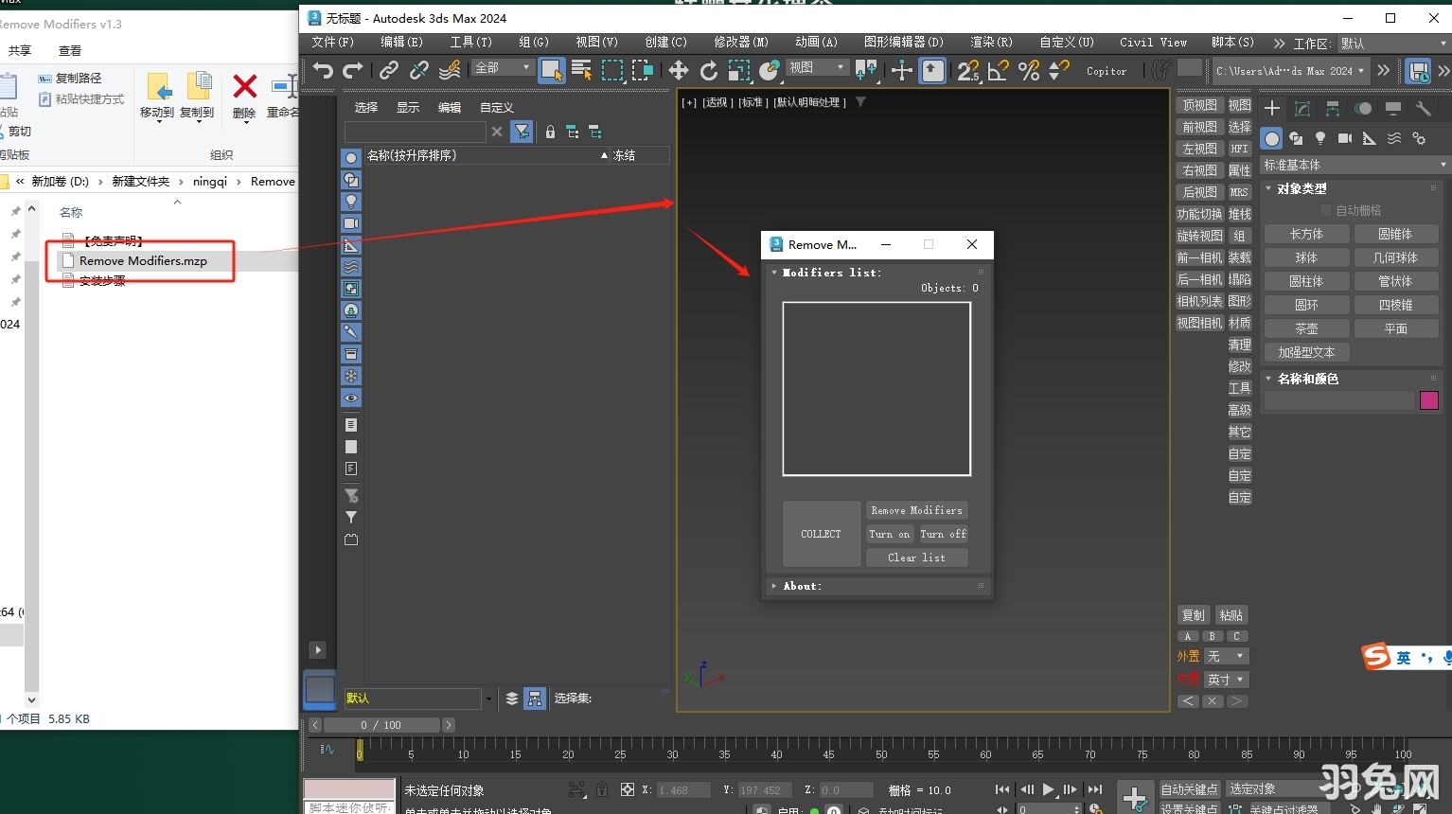The width and height of the screenshot is (1452, 814).
Task: Open the object color swatch picker
Action: pos(1428,400)
